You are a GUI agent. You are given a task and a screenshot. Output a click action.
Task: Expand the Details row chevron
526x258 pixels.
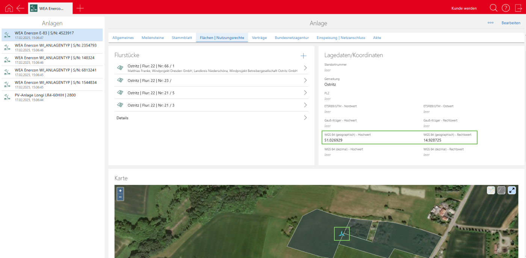pyautogui.click(x=305, y=118)
